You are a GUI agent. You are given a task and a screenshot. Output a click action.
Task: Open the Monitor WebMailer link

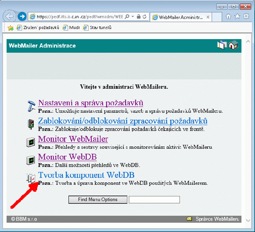(73, 139)
